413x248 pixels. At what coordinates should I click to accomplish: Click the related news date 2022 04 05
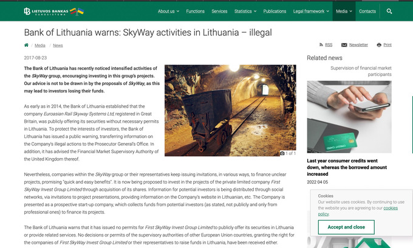(318, 182)
